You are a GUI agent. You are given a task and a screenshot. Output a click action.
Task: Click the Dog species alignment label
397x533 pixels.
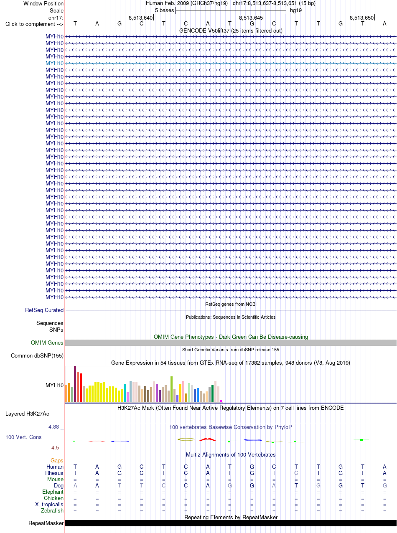coord(59,485)
